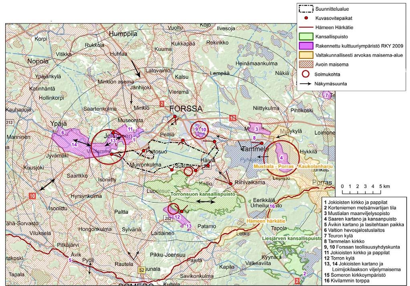Click the Ypäjä town label

(59, 123)
